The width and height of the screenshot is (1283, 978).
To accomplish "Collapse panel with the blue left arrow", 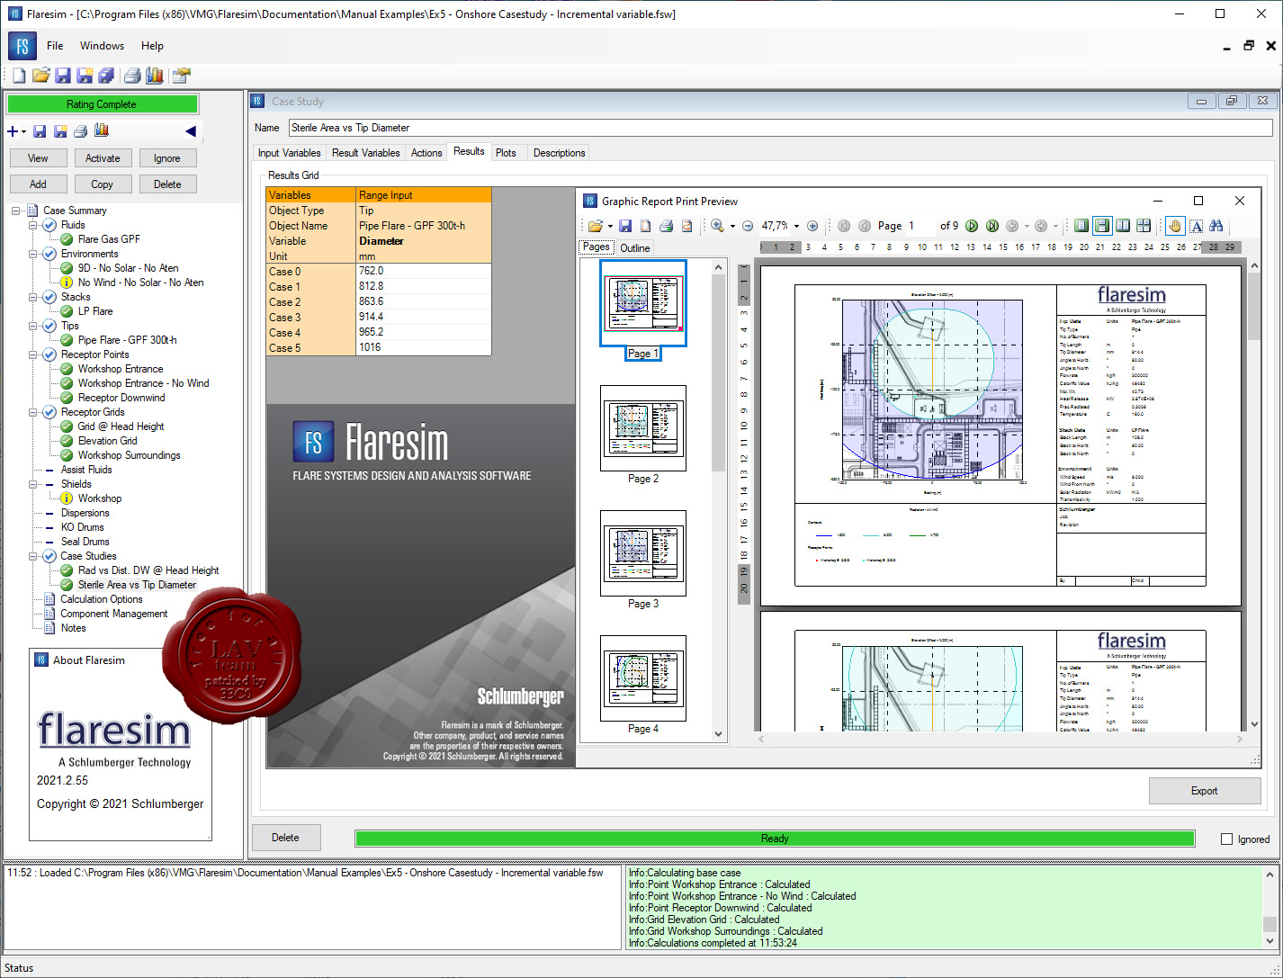I will (x=190, y=131).
